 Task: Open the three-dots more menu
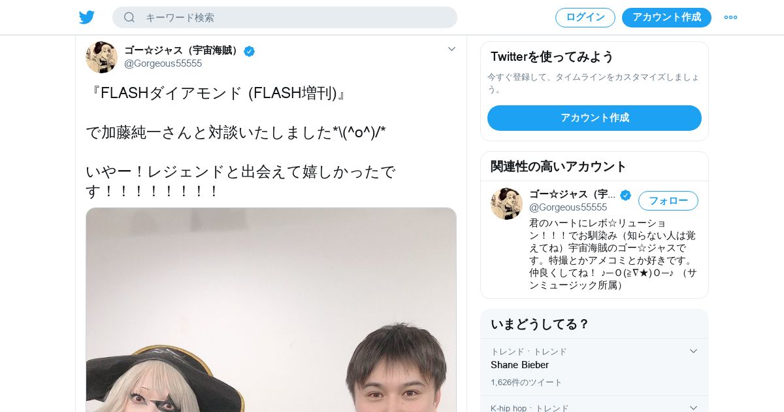(x=730, y=18)
